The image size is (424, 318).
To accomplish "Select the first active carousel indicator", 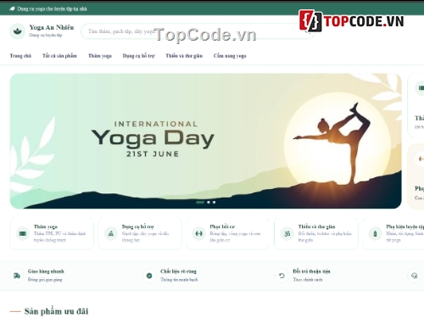I will 200,202.
